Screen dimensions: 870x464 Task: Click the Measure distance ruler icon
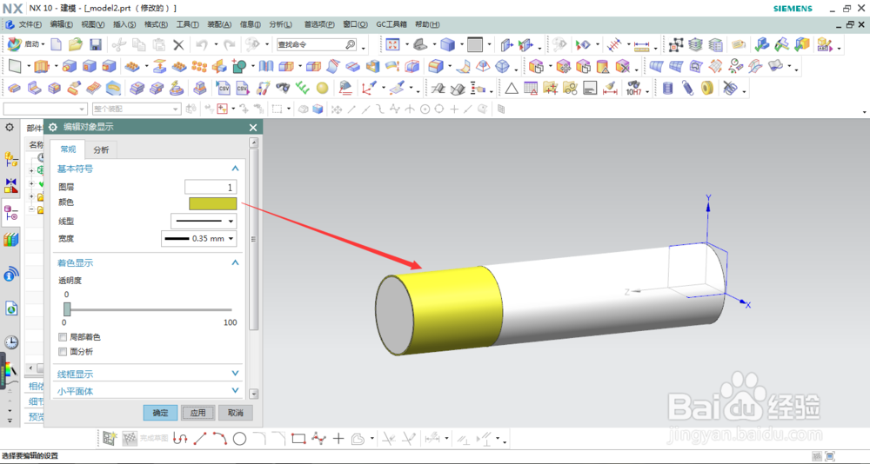pyautogui.click(x=641, y=45)
